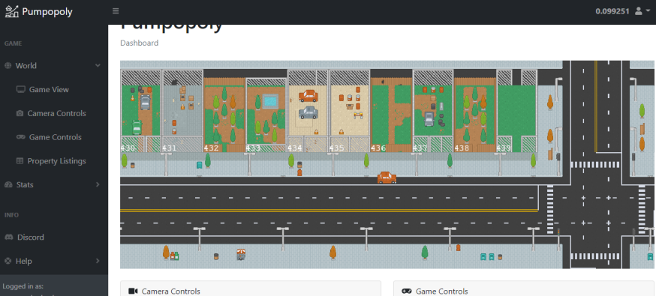Viewport: 656px width, 296px height.
Task: Click the Game Controls panel header
Action: [x=525, y=289]
